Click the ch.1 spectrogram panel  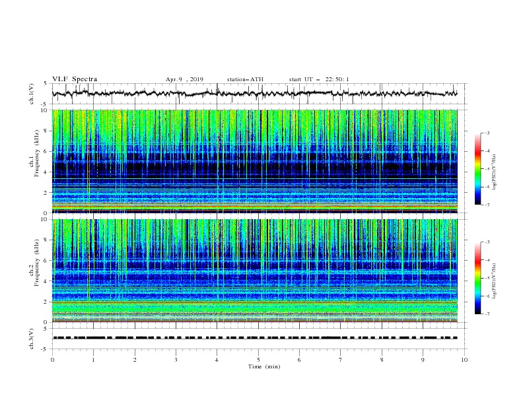[x=255, y=161]
